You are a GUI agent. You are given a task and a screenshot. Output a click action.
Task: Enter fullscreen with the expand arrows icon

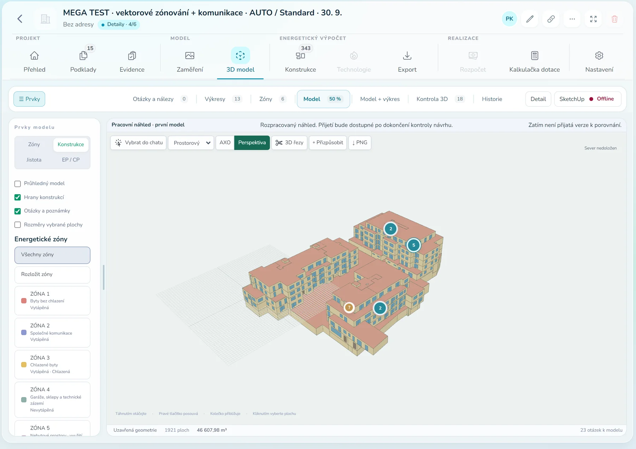pyautogui.click(x=593, y=19)
